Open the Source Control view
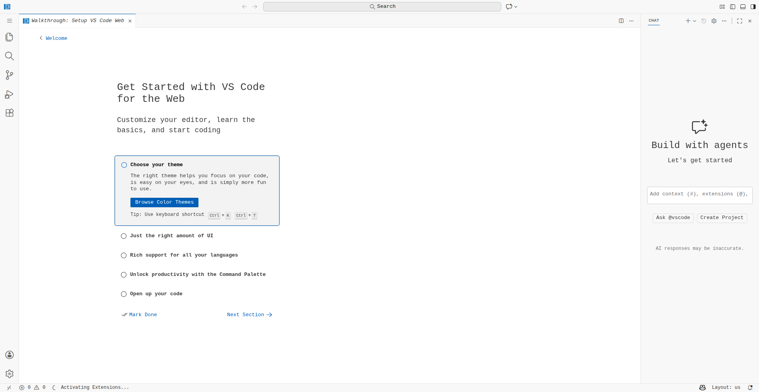The image size is (759, 392). (x=9, y=75)
